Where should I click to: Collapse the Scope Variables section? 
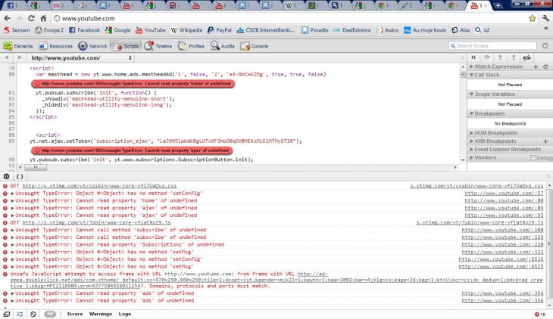coord(471,94)
